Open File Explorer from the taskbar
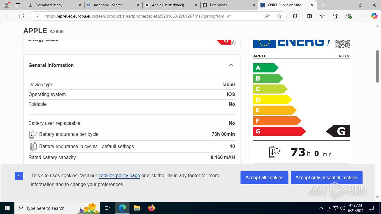 [x=137, y=208]
